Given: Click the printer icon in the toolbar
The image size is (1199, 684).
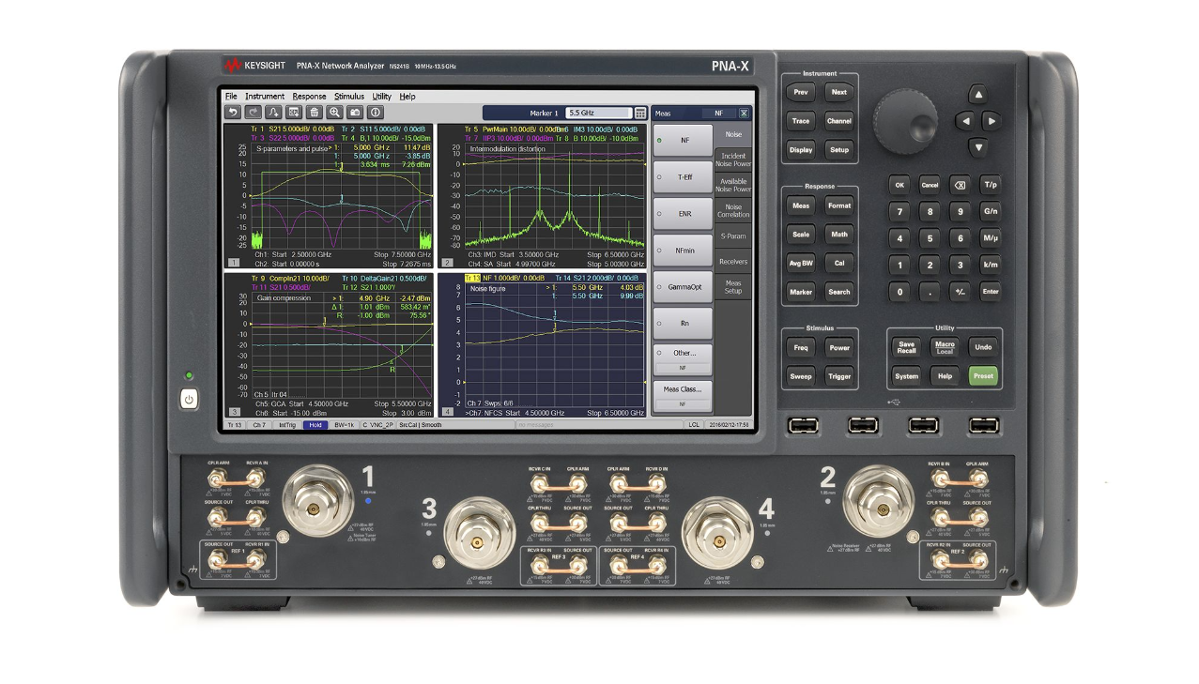Looking at the screenshot, I should 315,113.
